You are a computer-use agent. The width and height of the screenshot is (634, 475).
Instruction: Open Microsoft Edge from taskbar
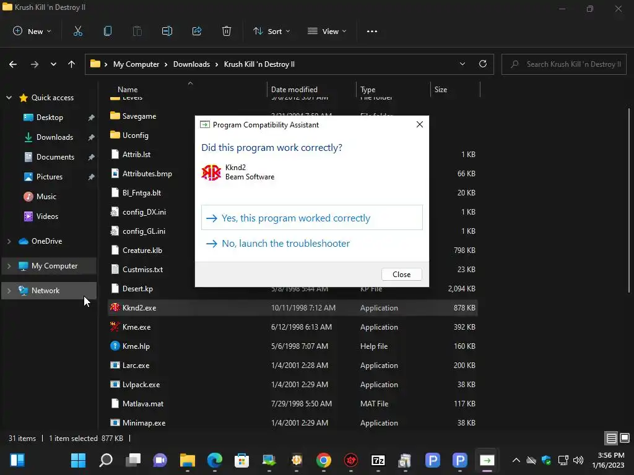[215, 460]
